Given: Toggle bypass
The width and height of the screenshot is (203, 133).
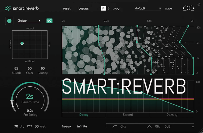Looking at the screenshot, I should tap(83, 8).
